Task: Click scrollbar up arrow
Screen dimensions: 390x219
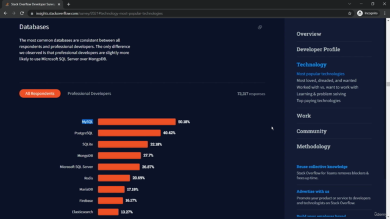Action: [x=388, y=20]
